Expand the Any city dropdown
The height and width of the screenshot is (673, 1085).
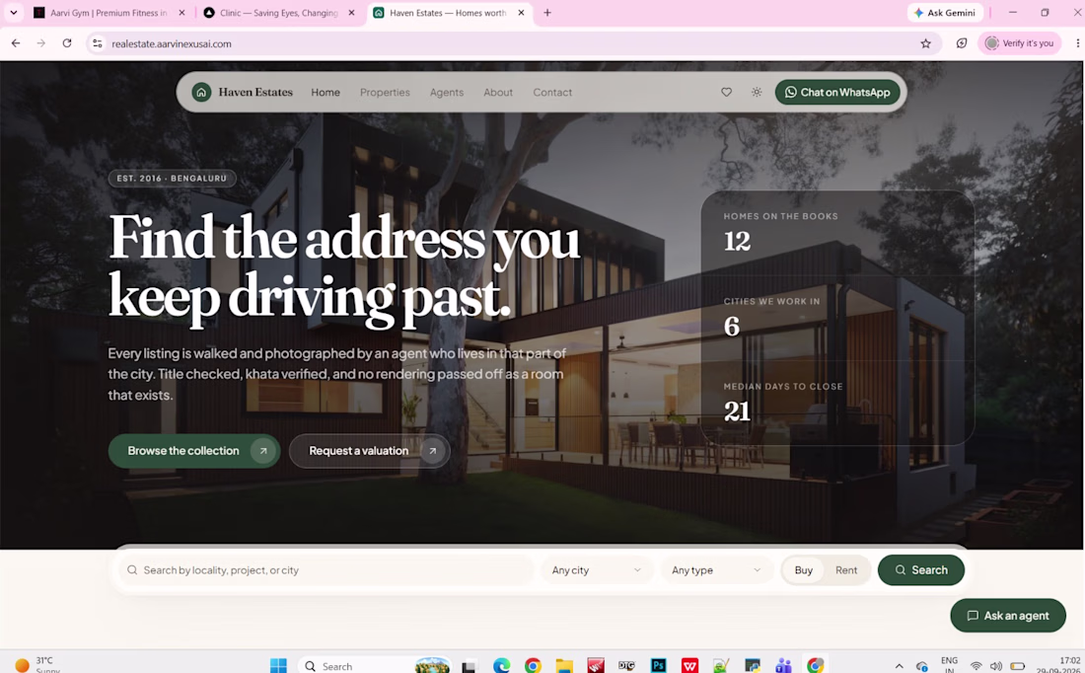[597, 569]
